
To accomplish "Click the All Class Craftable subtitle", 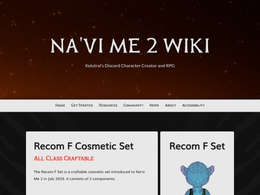I will tap(64, 158).
